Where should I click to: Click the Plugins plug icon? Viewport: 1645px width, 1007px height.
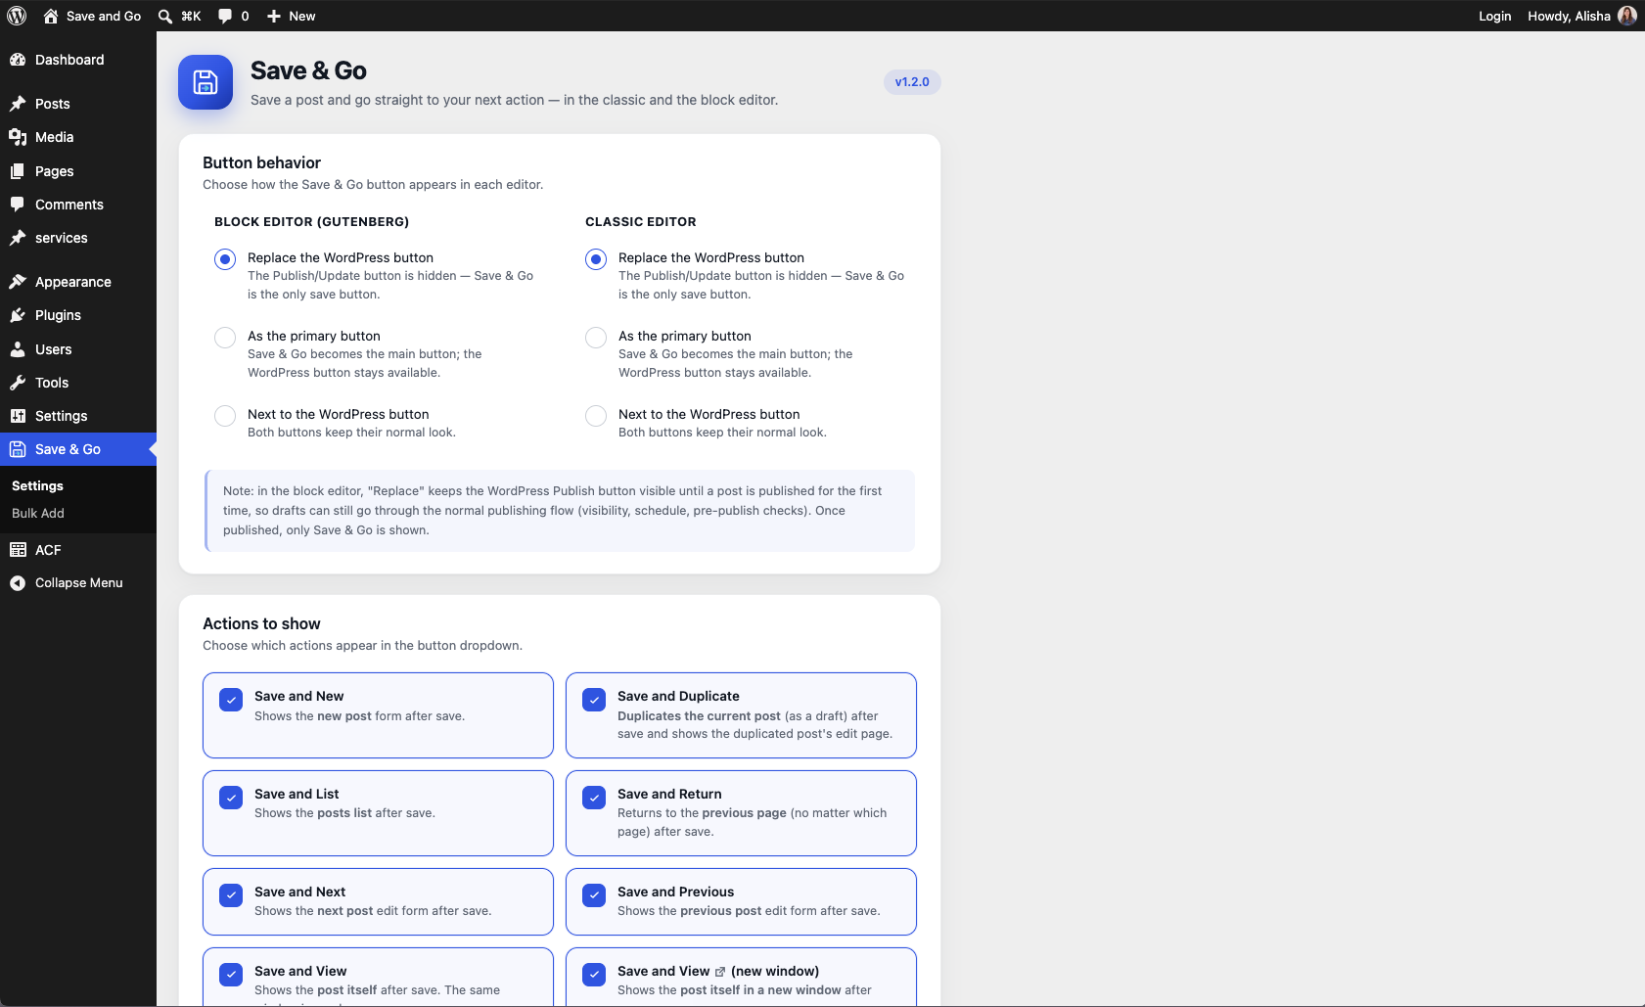pos(18,315)
